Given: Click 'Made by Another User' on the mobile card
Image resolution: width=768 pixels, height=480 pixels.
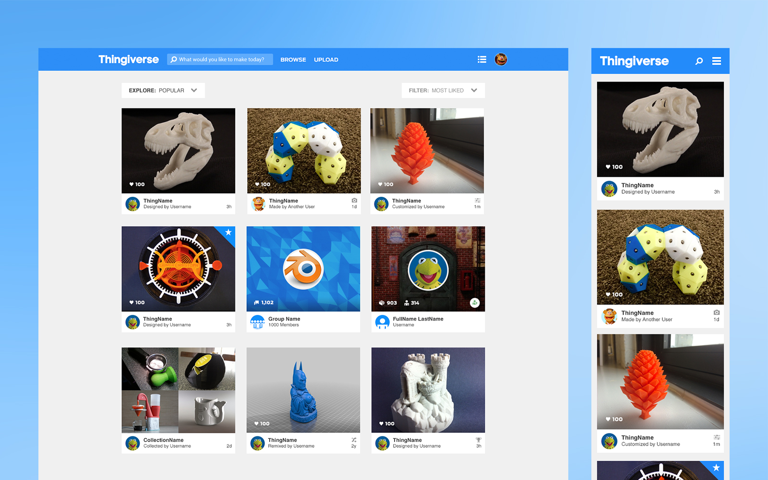Looking at the screenshot, I should tap(647, 320).
